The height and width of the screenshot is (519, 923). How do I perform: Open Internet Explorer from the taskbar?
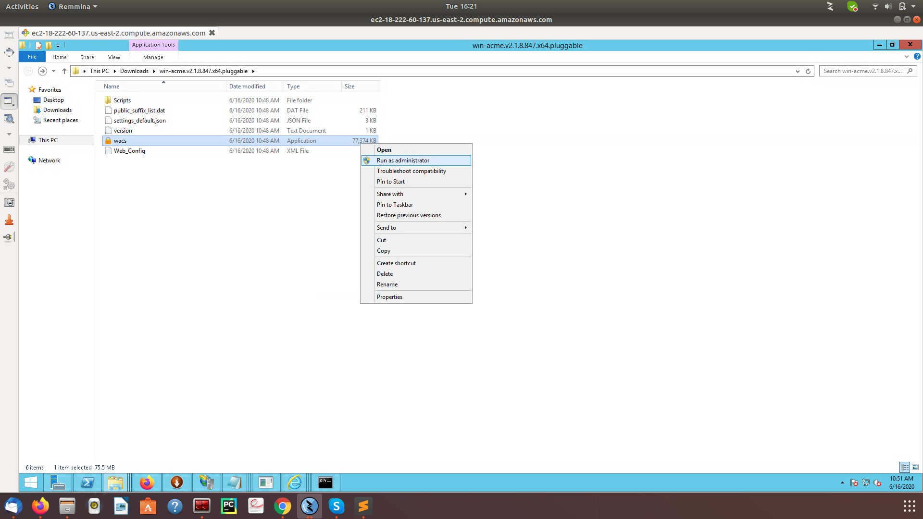click(294, 482)
